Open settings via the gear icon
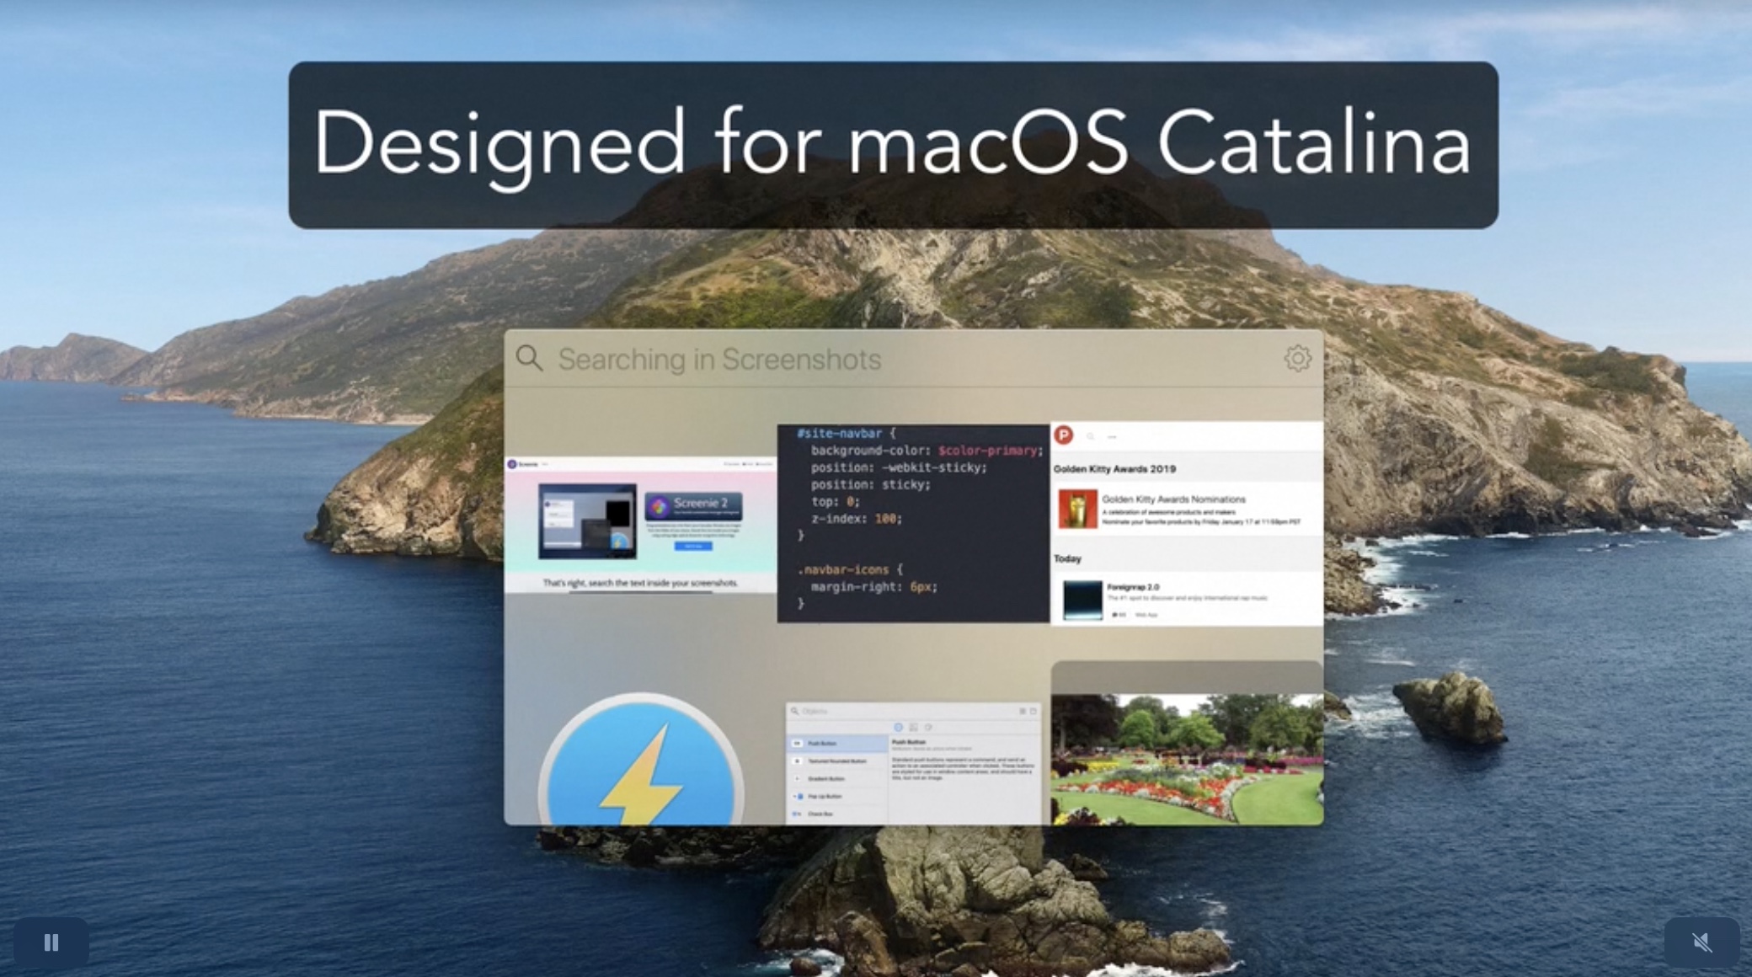The image size is (1752, 977). coord(1297,359)
